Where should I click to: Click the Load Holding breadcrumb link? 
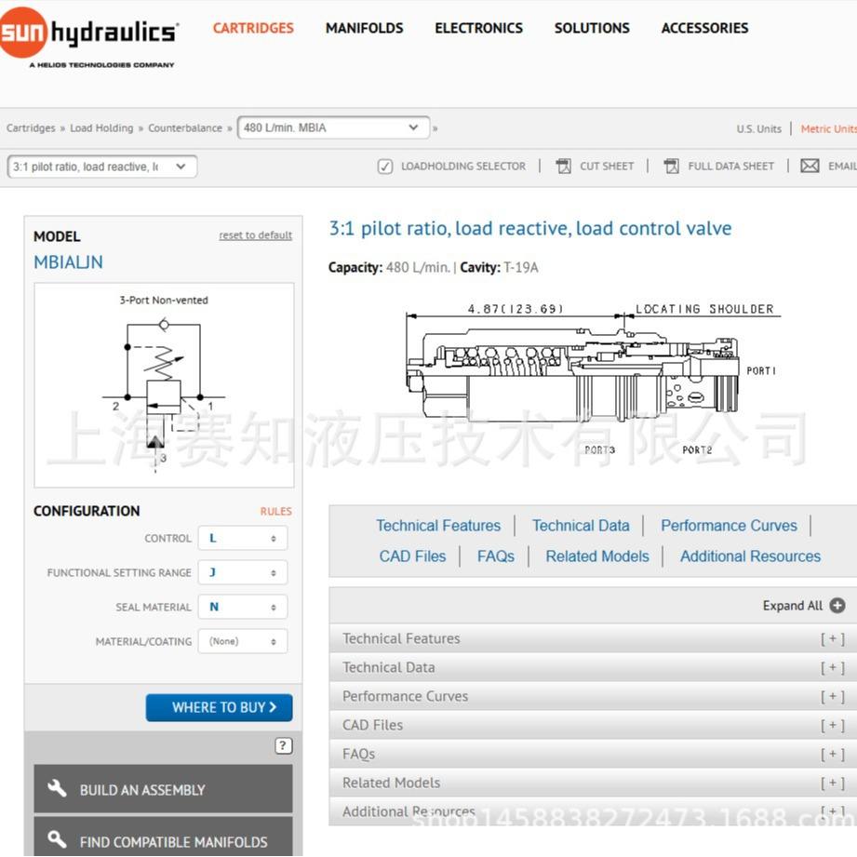coord(101,127)
